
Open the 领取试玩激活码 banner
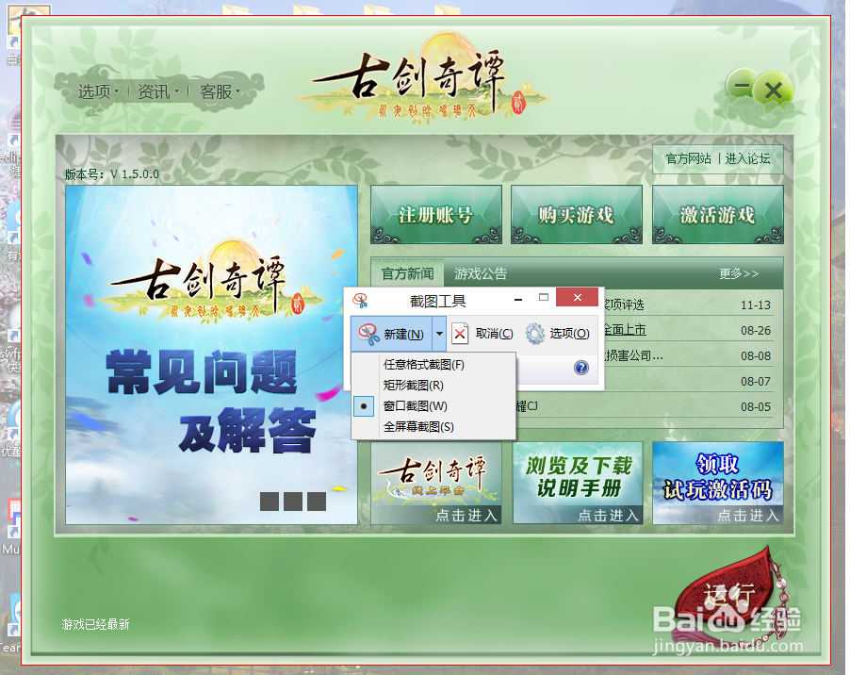click(718, 483)
